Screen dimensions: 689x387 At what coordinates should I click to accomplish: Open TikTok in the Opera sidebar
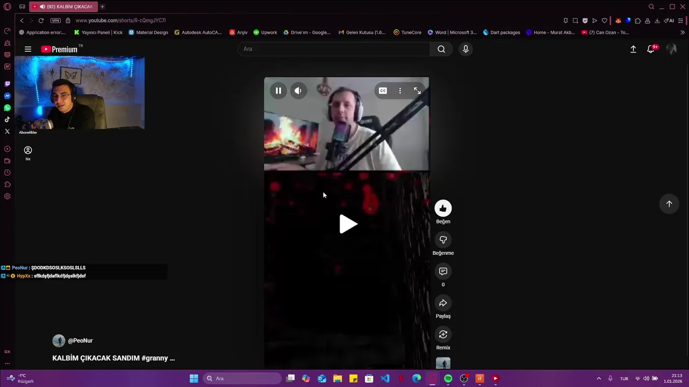(7, 119)
